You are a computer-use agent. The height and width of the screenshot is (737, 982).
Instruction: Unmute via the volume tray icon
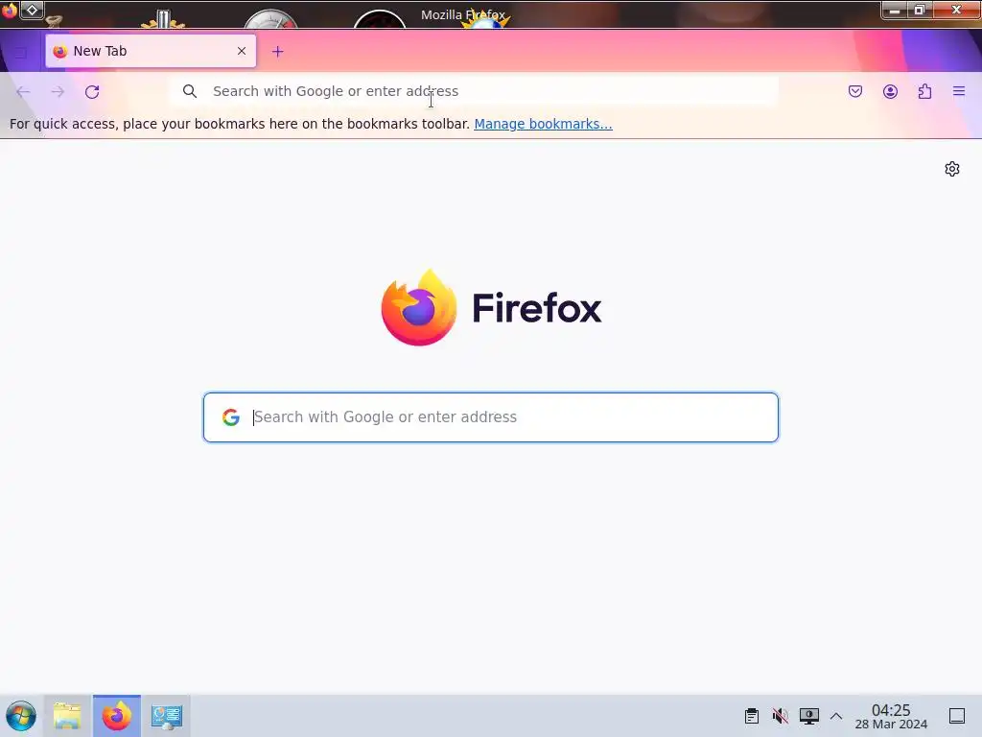pyautogui.click(x=780, y=716)
